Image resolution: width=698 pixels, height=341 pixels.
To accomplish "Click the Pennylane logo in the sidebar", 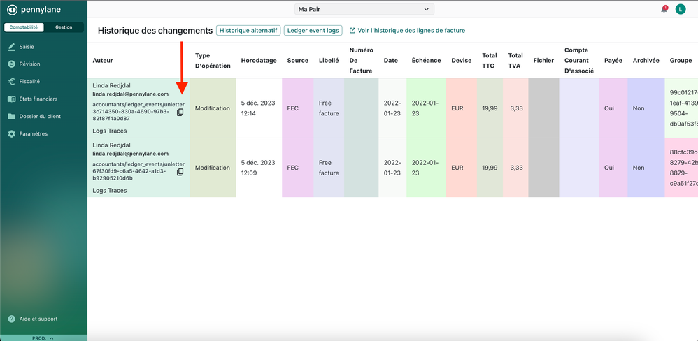I will click(x=34, y=10).
